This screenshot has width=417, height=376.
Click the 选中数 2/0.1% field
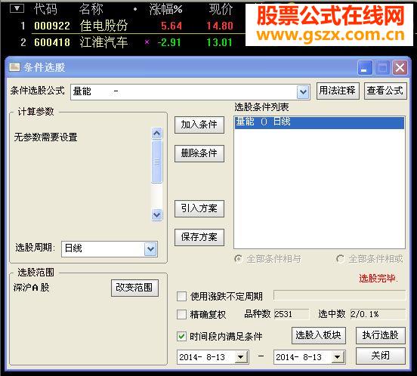378,314
